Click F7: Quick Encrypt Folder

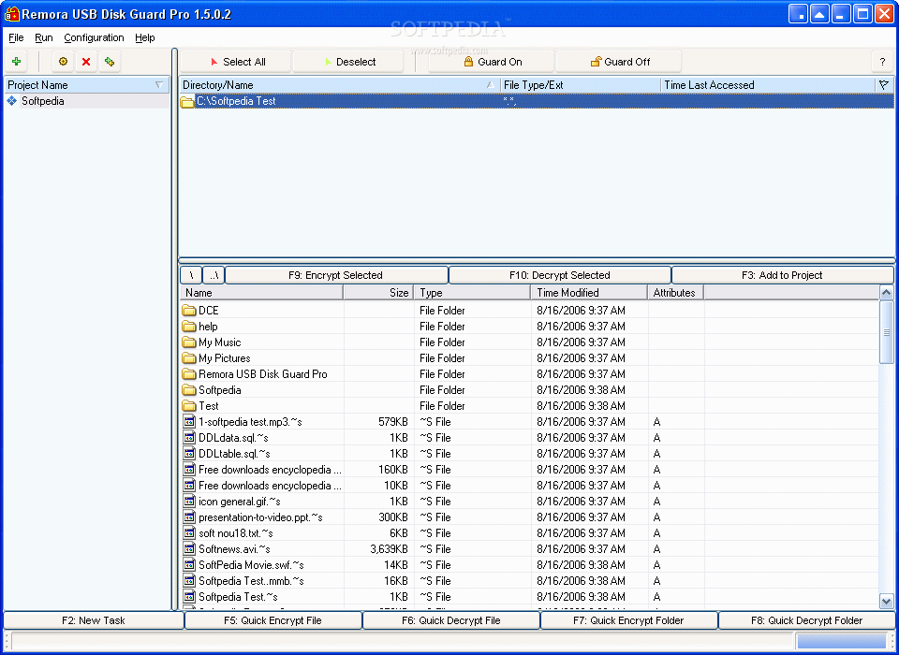629,620
